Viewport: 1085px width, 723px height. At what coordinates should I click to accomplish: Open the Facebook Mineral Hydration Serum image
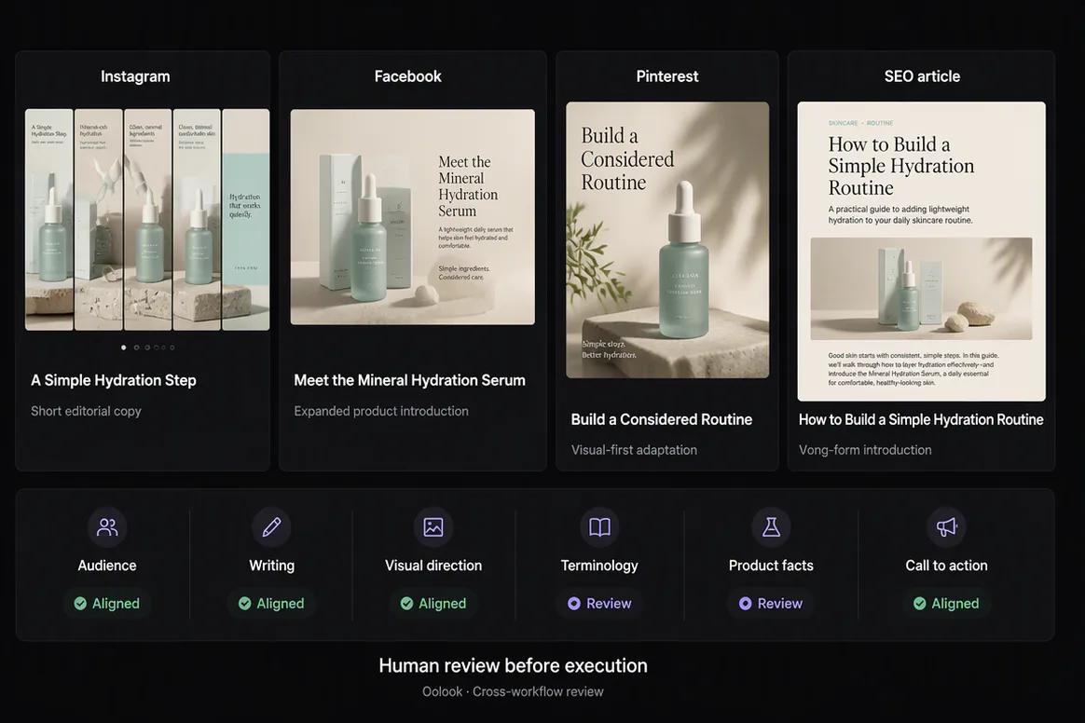(x=412, y=216)
